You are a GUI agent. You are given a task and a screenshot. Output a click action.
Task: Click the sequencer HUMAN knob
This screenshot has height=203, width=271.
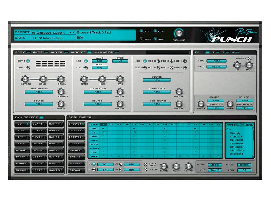tap(188, 166)
